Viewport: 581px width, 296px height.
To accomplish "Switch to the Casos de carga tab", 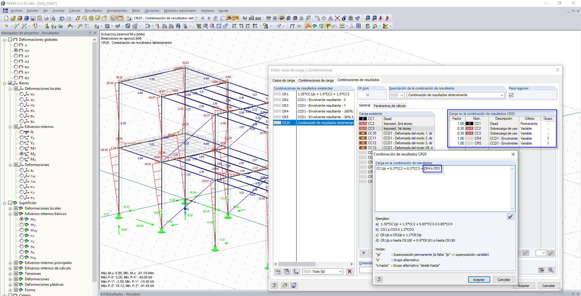I will 283,80.
